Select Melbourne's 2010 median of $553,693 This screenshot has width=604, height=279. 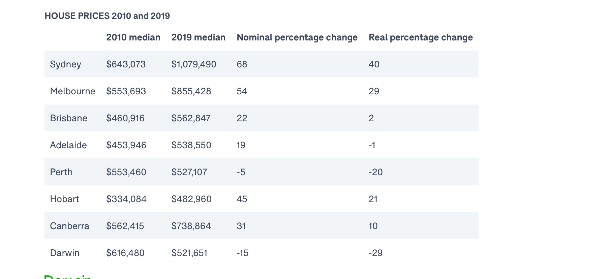coord(126,91)
